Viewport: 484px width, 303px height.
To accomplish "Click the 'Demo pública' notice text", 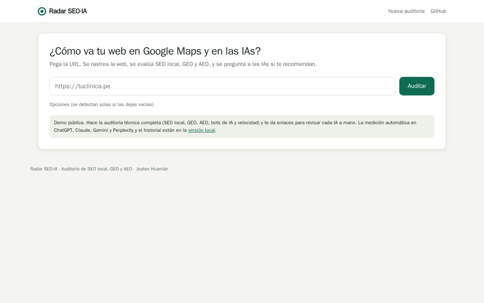I will [x=242, y=127].
